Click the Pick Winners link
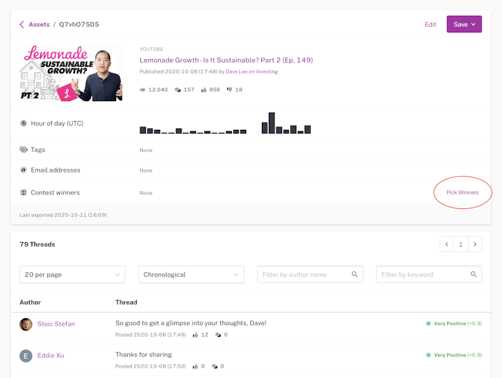This screenshot has height=378, width=502. coord(462,192)
